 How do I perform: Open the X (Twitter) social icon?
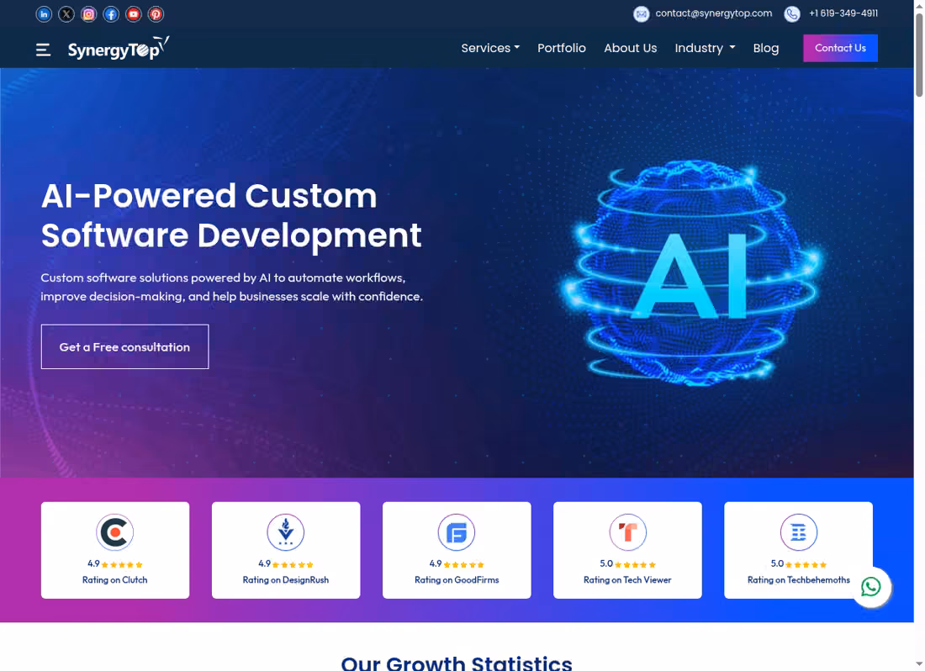pyautogui.click(x=66, y=14)
